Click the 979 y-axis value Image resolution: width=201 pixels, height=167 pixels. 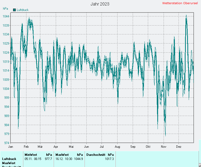[7, 134]
